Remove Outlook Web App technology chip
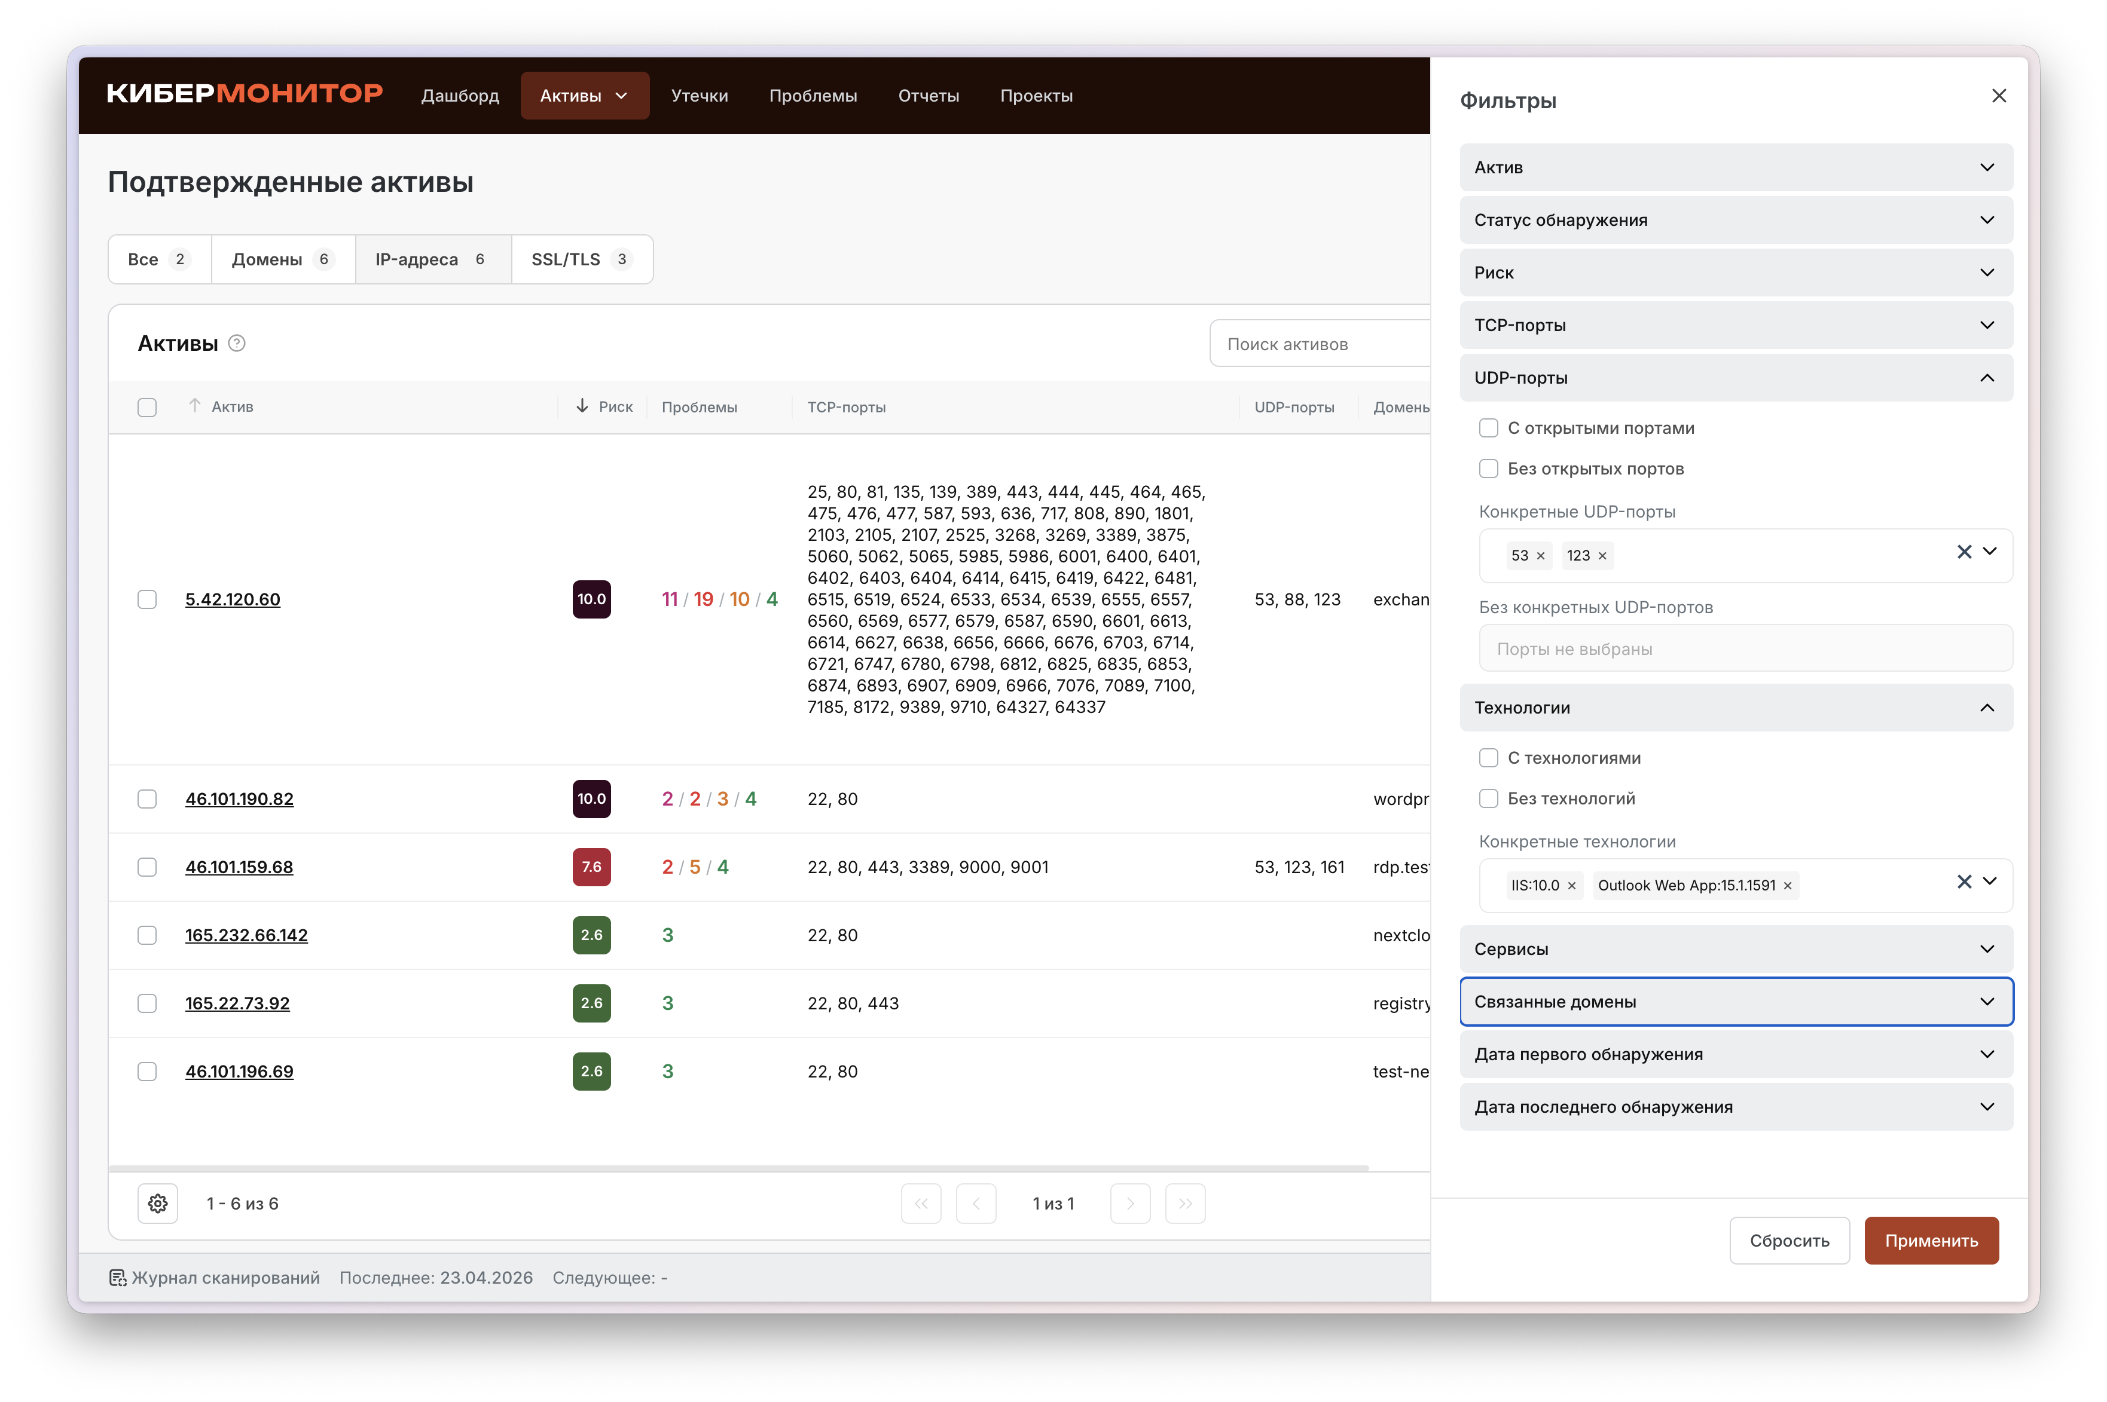Viewport: 2107px width, 1402px height. 1788,886
